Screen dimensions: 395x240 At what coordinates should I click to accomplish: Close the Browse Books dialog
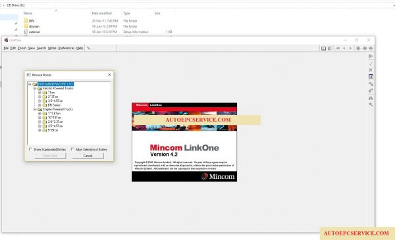[109, 75]
